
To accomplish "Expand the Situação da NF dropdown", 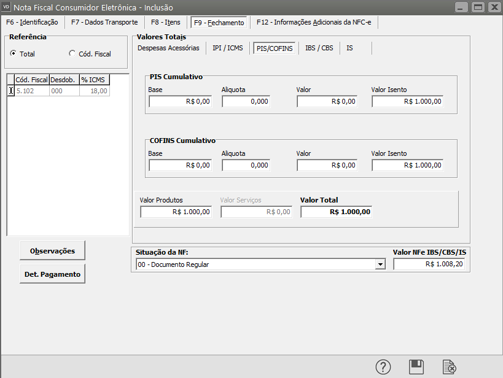I will point(381,264).
